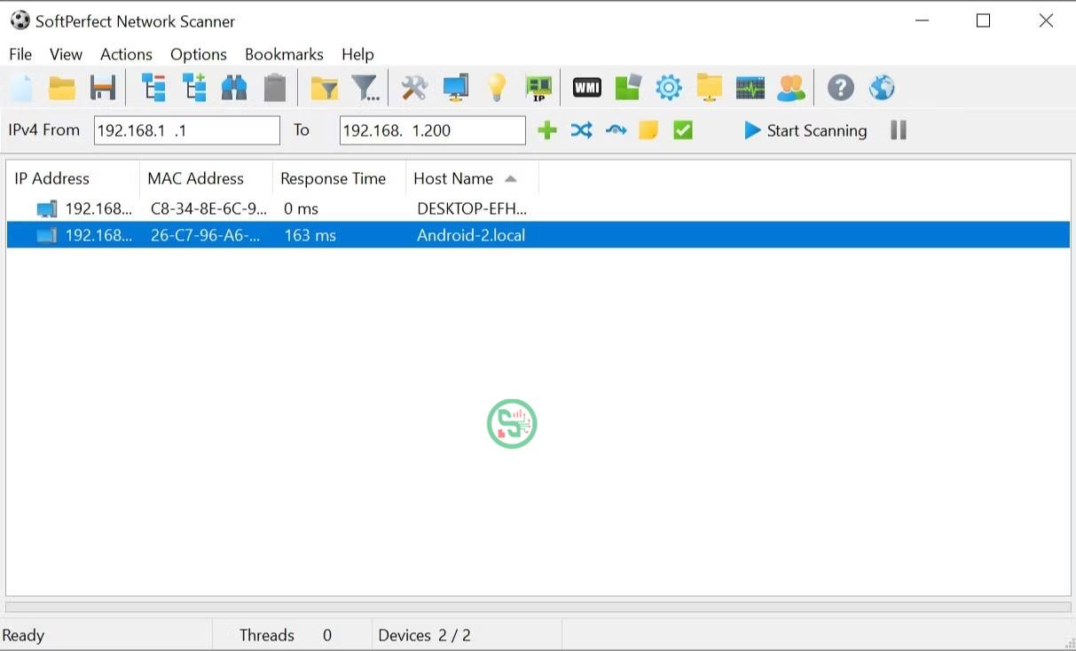Open the File menu
The height and width of the screenshot is (651, 1076).
tap(20, 54)
